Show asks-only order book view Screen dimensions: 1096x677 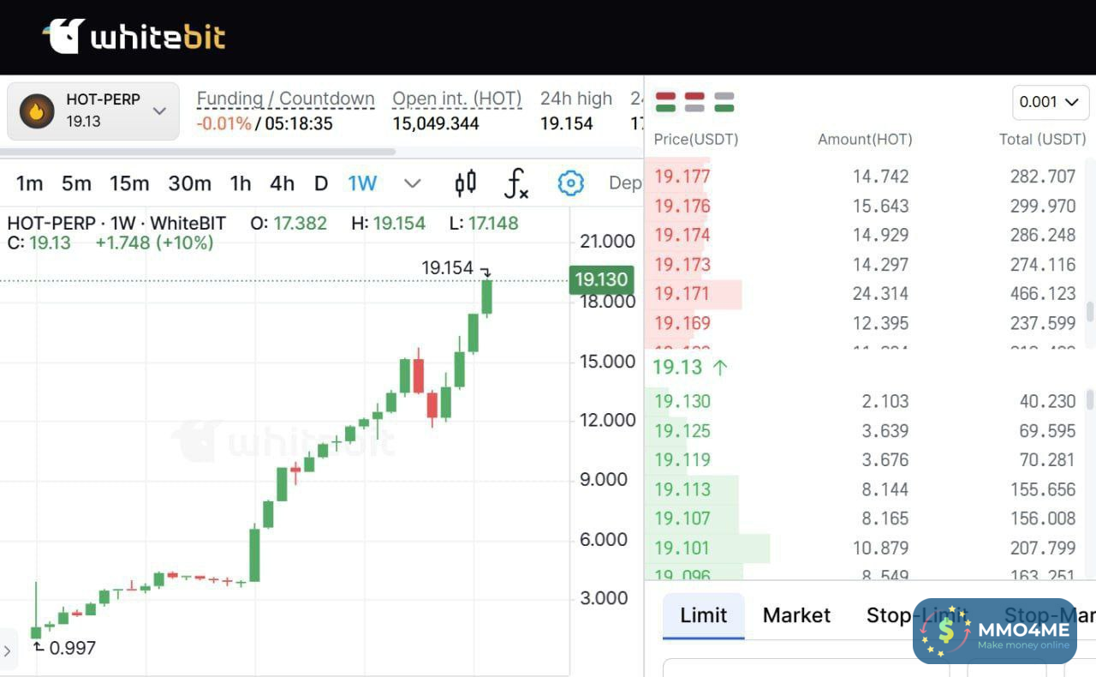click(694, 102)
